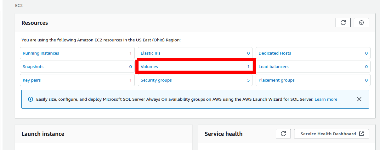Open Resources settings gear
380x150 pixels.
361,23
